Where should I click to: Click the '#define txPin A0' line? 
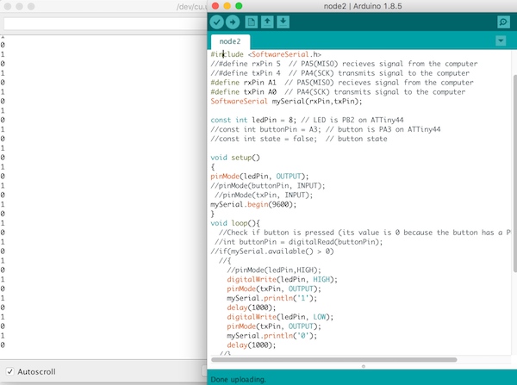(x=338, y=91)
